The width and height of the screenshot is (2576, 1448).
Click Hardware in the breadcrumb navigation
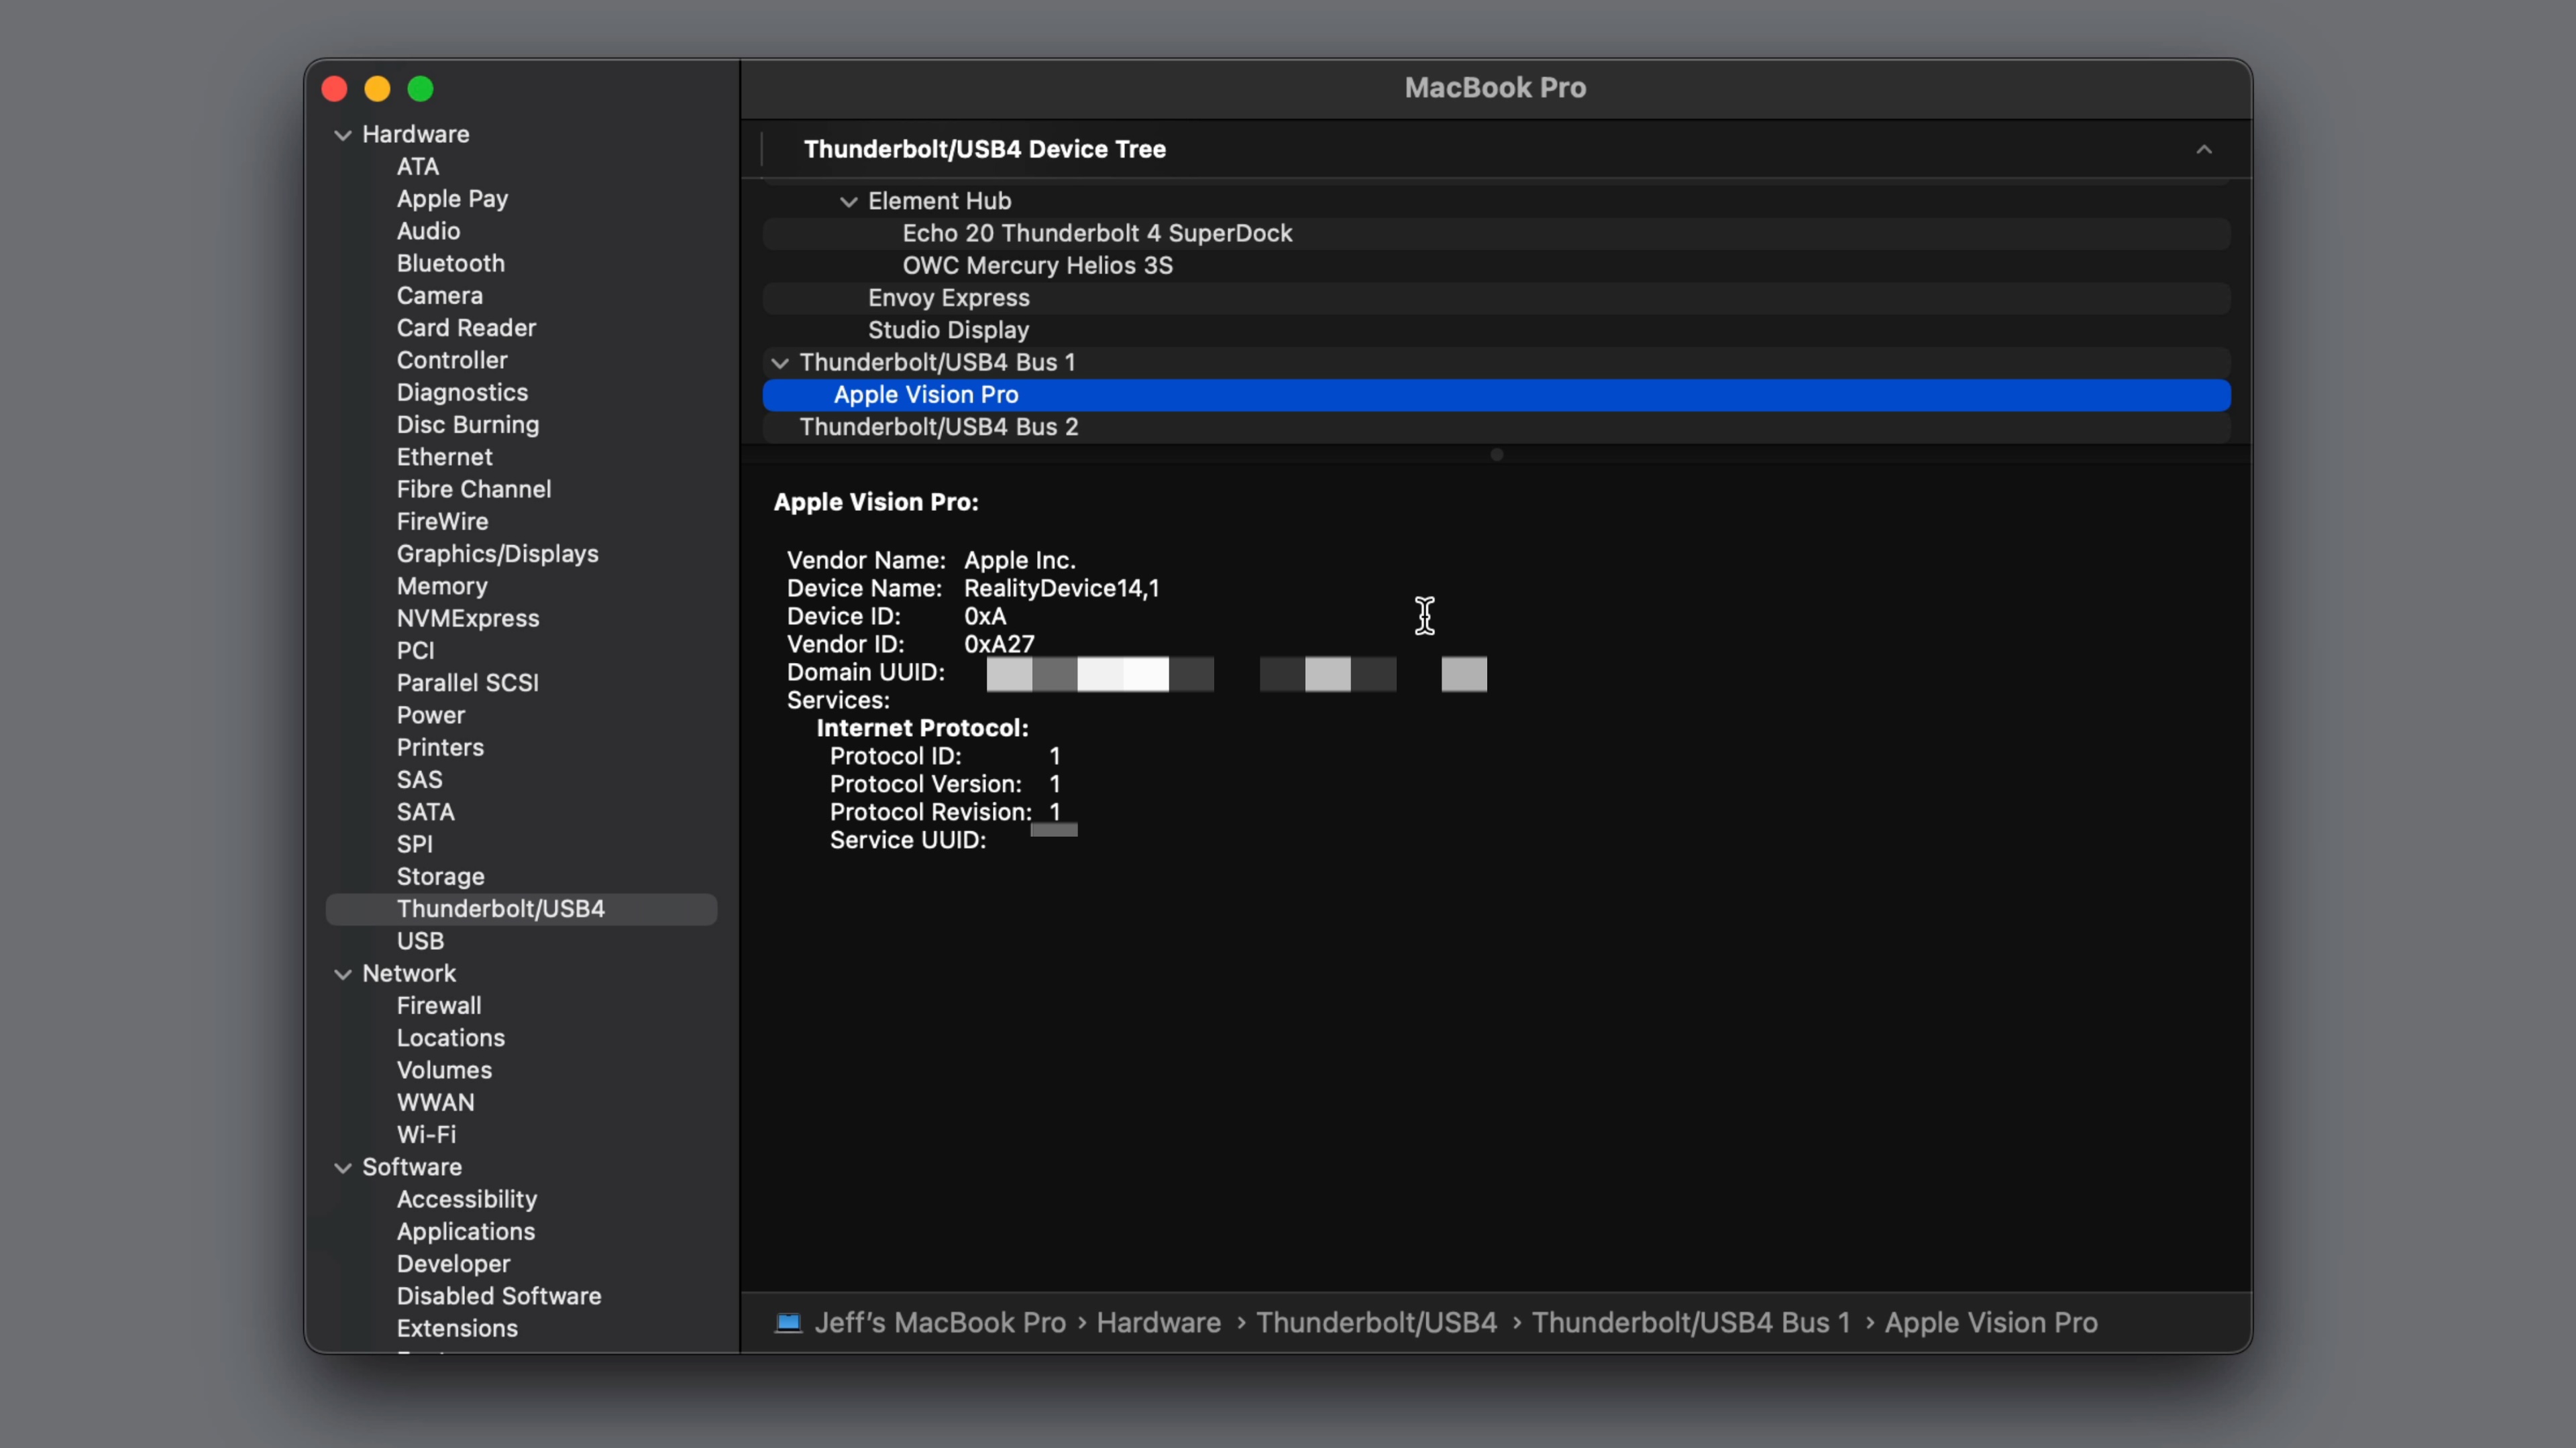point(1157,1322)
